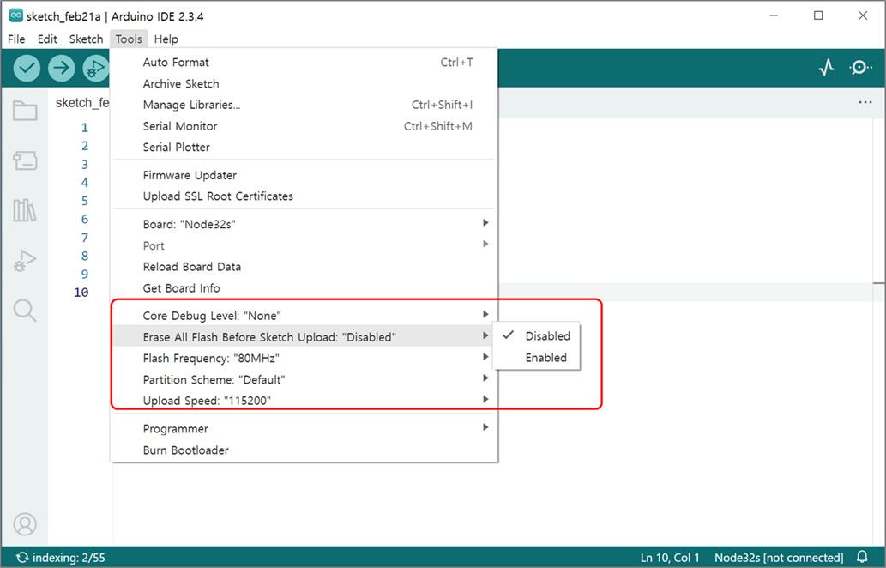
Task: Expand Flash Frequency "80MHz" submenu
Action: coord(305,358)
